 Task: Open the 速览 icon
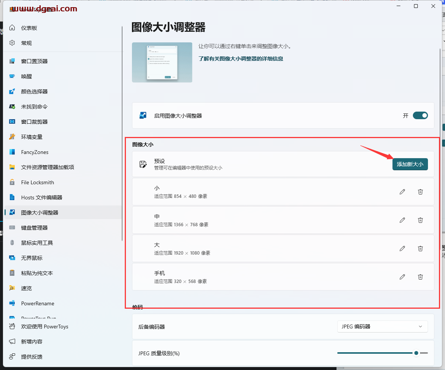12,288
